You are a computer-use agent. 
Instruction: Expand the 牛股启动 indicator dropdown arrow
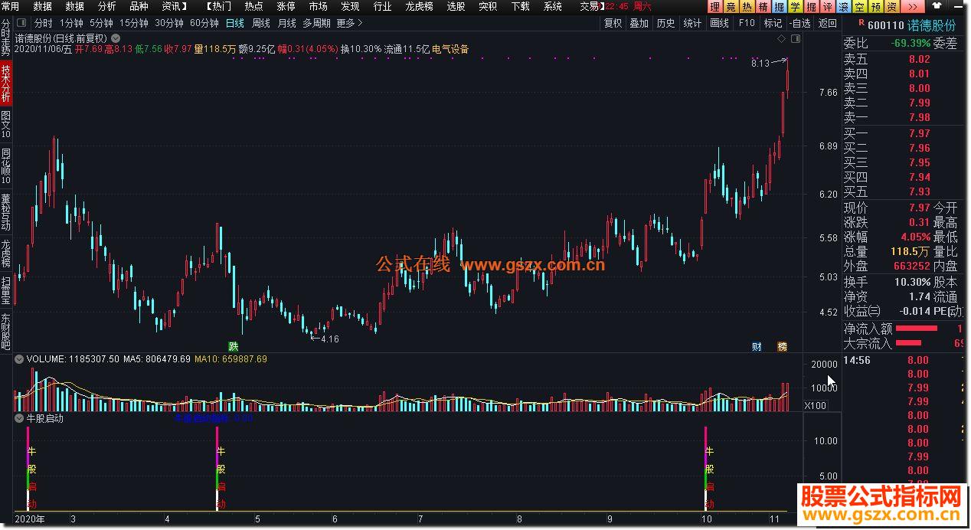(20, 419)
